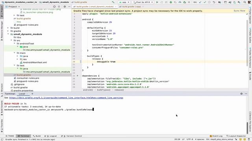
Task: Open the Layout Inspector button
Action: pyautogui.click(x=236, y=136)
